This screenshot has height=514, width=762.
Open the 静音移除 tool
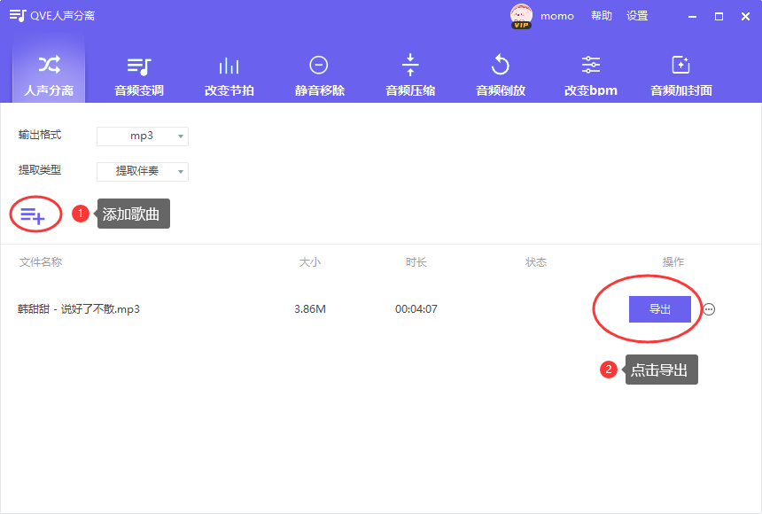(319, 75)
